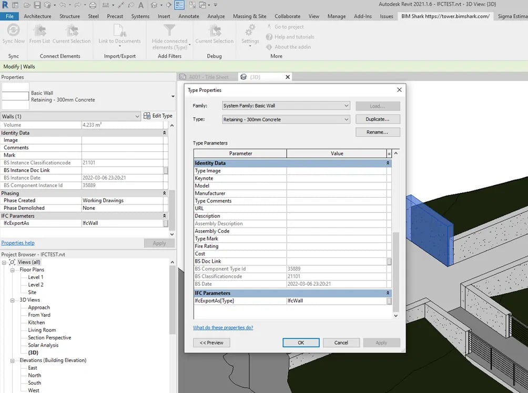
Task: Open the Basic Wall type selector dropdown arrow
Action: tap(172, 97)
